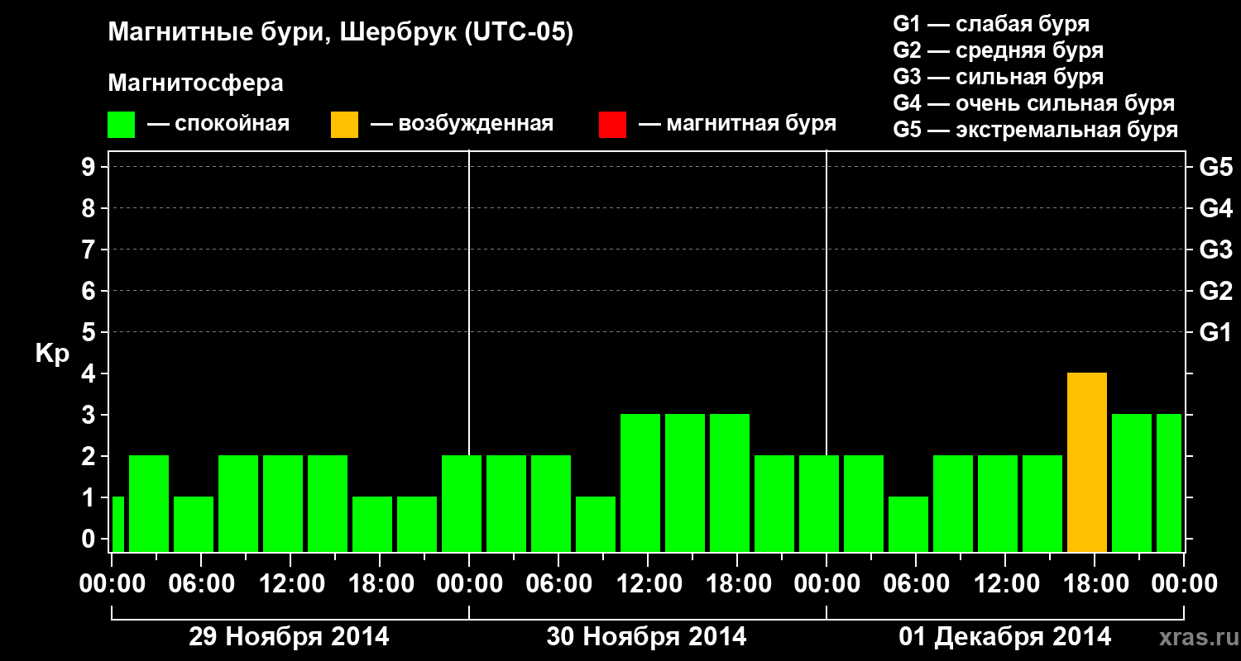Click the '18:00' time label above 01 Декабря 2014

[1095, 584]
